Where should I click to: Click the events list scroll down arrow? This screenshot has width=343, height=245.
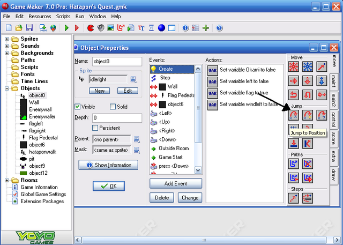pyautogui.click(x=198, y=170)
